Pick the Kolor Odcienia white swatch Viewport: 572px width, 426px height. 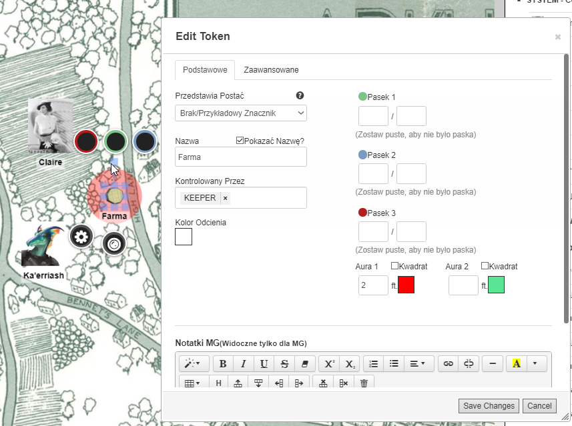pyautogui.click(x=184, y=237)
